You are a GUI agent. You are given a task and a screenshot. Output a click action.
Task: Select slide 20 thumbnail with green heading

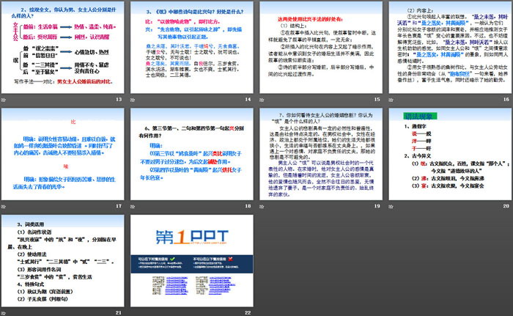pyautogui.click(x=450, y=154)
